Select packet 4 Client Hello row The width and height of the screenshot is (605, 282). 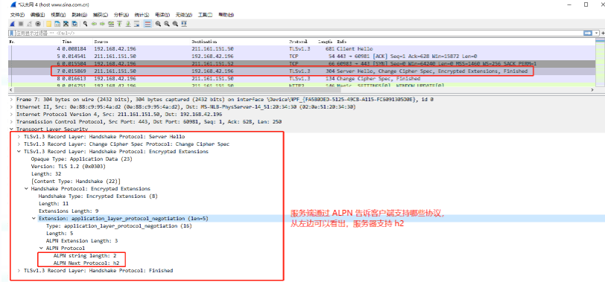(x=302, y=49)
